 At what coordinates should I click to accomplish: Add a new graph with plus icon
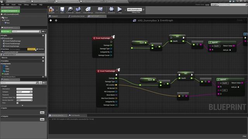[x=43, y=36]
